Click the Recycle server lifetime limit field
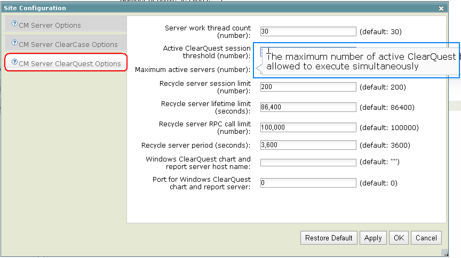The height and width of the screenshot is (258, 461). pos(308,107)
